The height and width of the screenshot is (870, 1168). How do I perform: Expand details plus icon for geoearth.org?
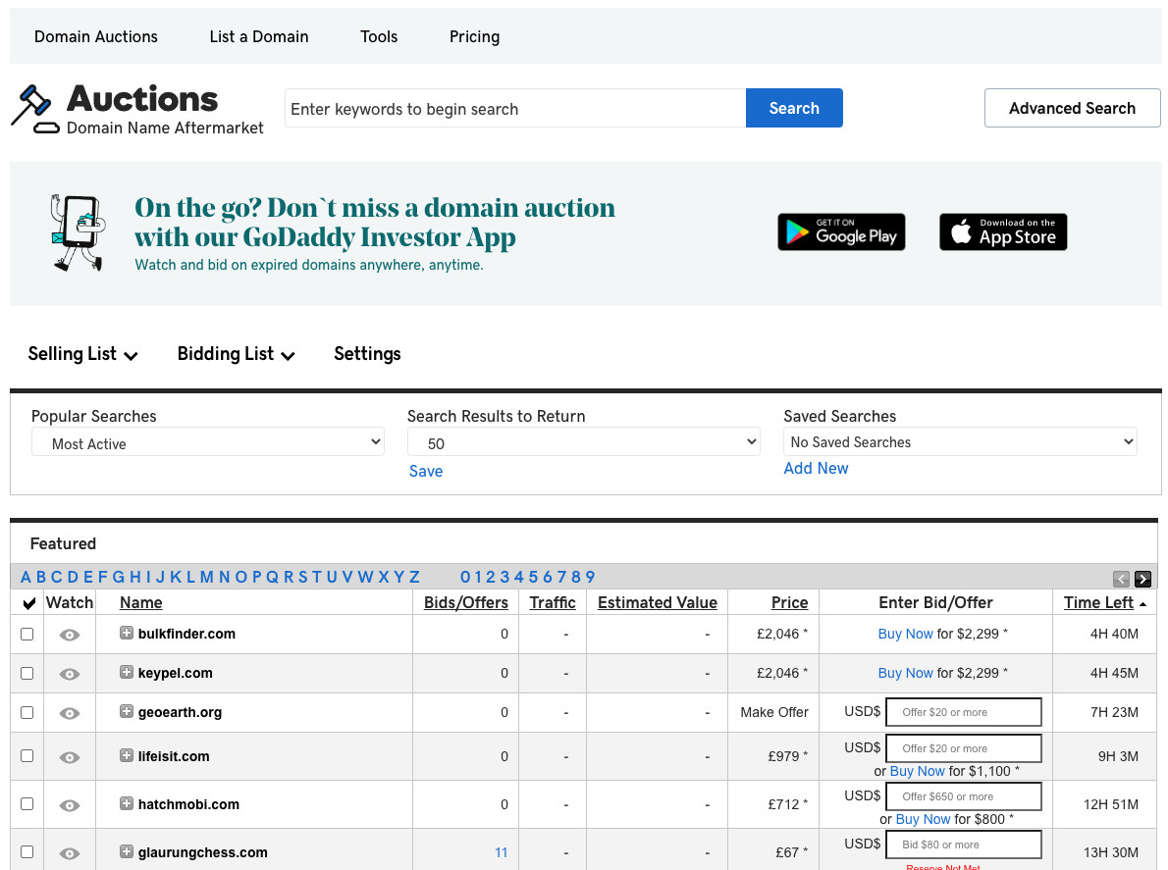pyautogui.click(x=127, y=711)
